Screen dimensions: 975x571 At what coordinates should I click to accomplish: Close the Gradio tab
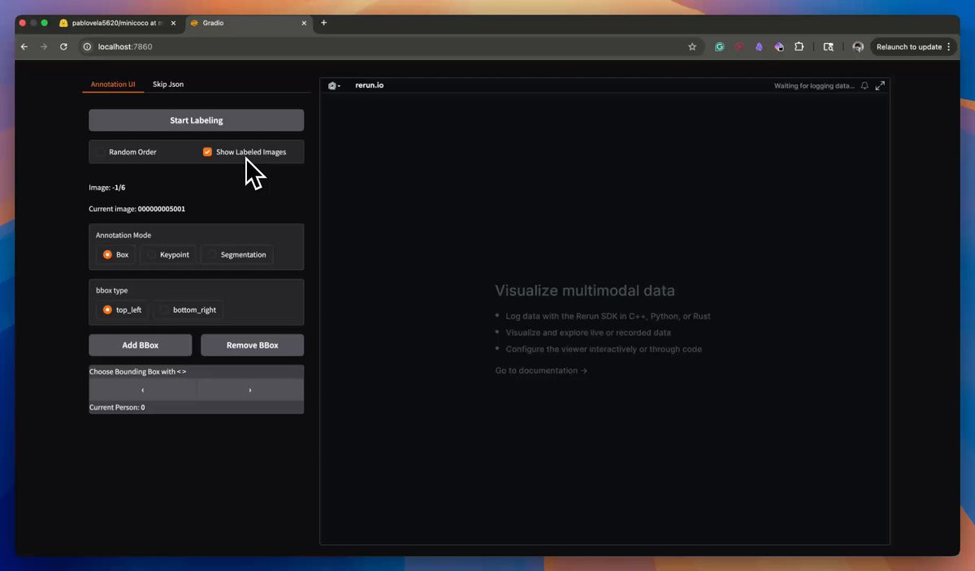coord(305,23)
